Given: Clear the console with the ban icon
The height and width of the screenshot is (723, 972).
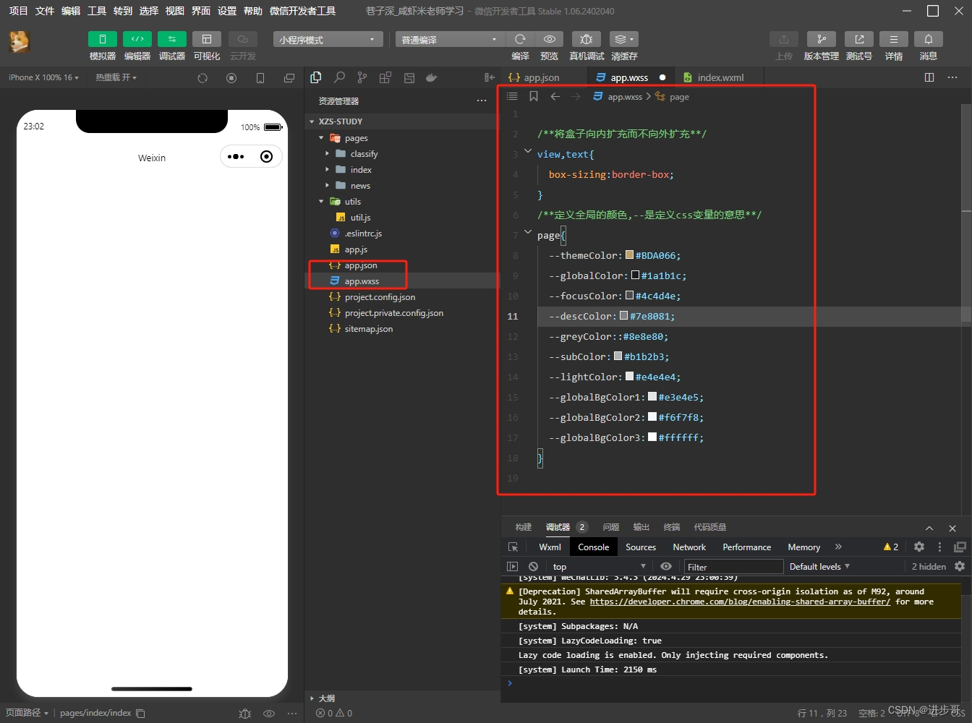Looking at the screenshot, I should point(533,567).
